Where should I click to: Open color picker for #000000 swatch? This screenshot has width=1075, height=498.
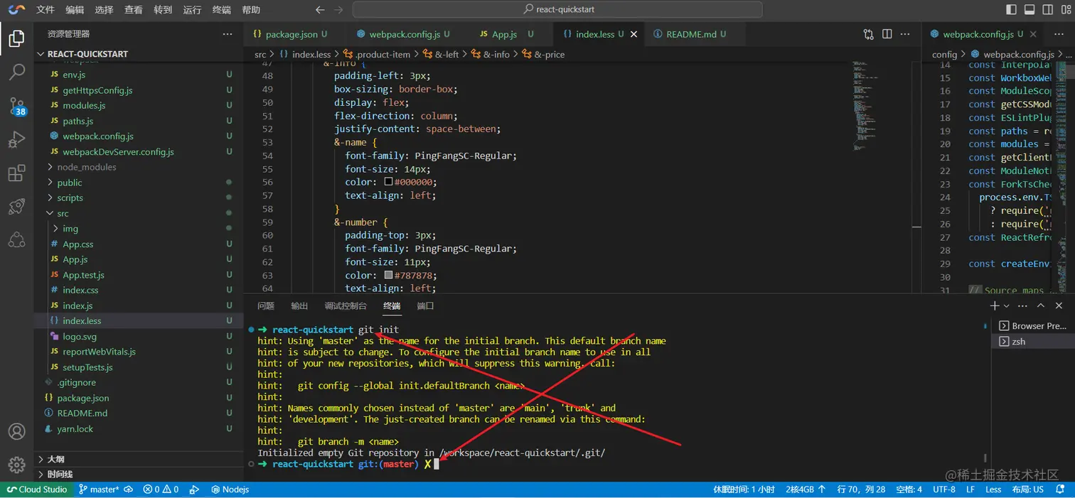click(x=388, y=182)
